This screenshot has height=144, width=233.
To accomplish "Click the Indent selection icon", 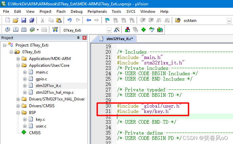I will (x=143, y=20).
